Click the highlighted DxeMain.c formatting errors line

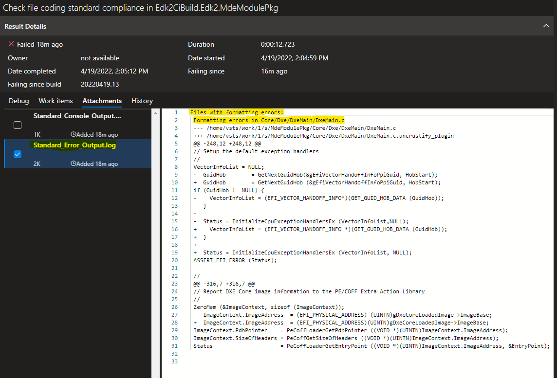tap(269, 120)
